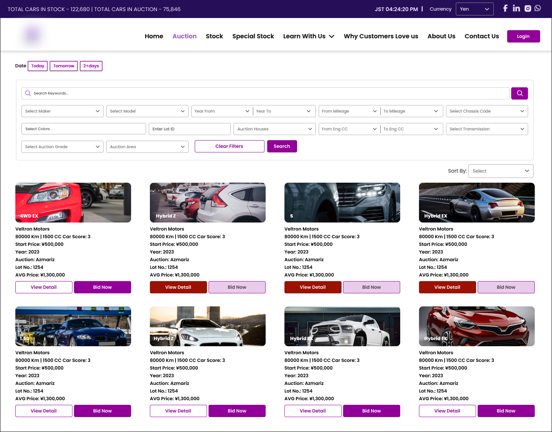Click the purple magnifier search icon button
This screenshot has height=432, width=552.
tap(519, 93)
